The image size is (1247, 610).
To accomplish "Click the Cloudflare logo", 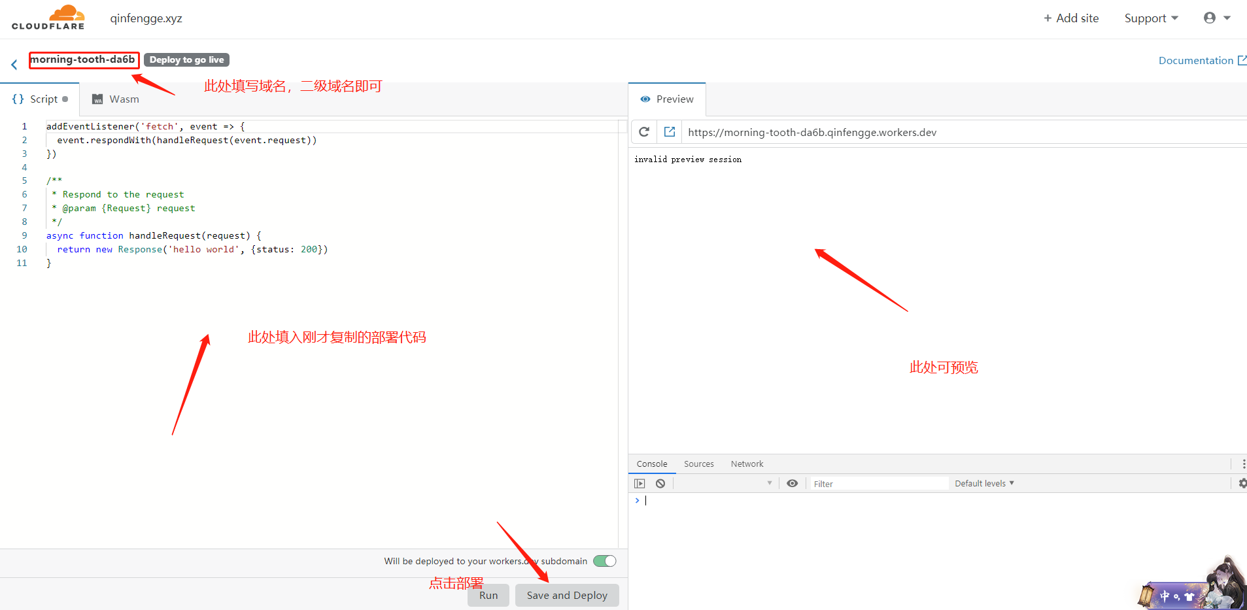I will pyautogui.click(x=48, y=18).
